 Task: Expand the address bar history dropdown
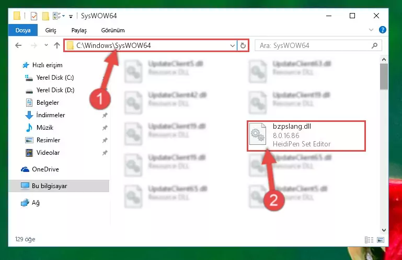tap(233, 46)
